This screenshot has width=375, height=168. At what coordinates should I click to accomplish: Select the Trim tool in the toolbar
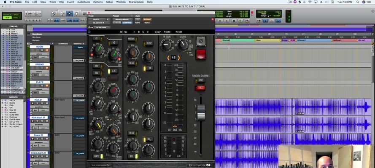(x=62, y=13)
